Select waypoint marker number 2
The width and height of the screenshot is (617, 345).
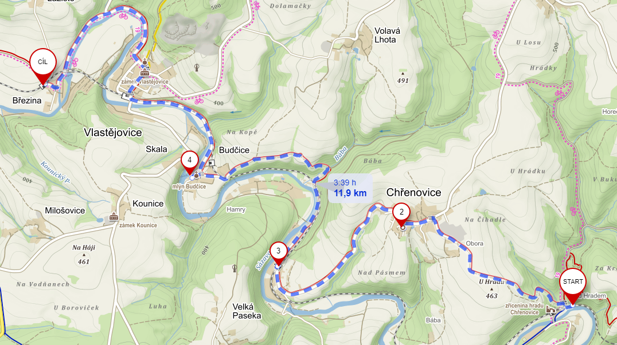tap(401, 216)
